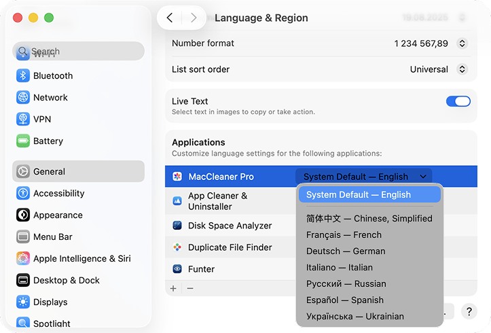Click the Displays sun icon
491x333 pixels.
point(23,302)
